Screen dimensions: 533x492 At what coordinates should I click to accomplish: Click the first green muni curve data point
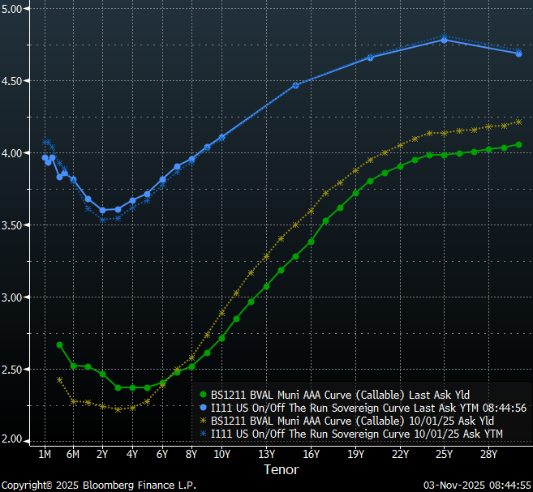point(59,344)
